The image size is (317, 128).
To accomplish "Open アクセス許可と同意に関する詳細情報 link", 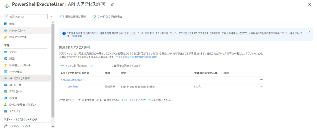I will coord(136,57).
